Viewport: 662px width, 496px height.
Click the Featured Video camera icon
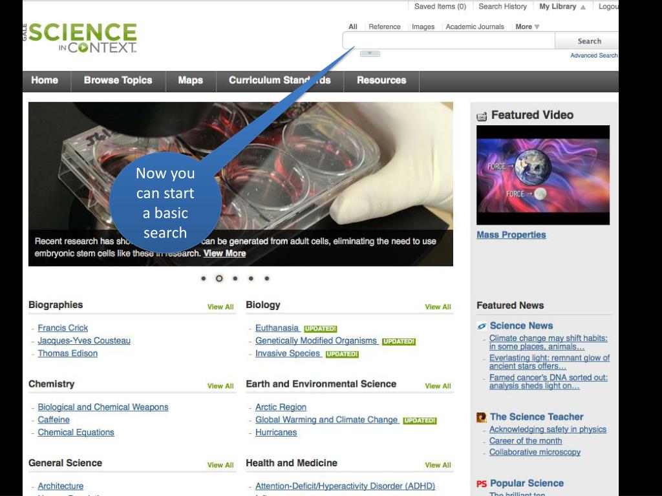(482, 116)
